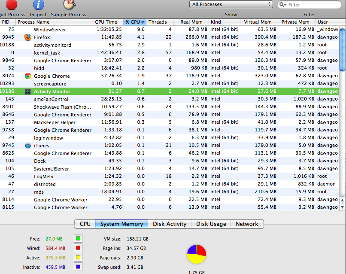The height and width of the screenshot is (274, 346).
Task: Click the Sample Process icon
Action: point(69,4)
